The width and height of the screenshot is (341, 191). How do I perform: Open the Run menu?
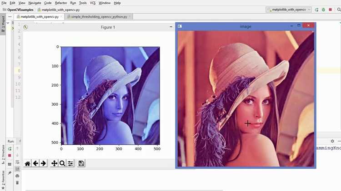click(x=73, y=3)
